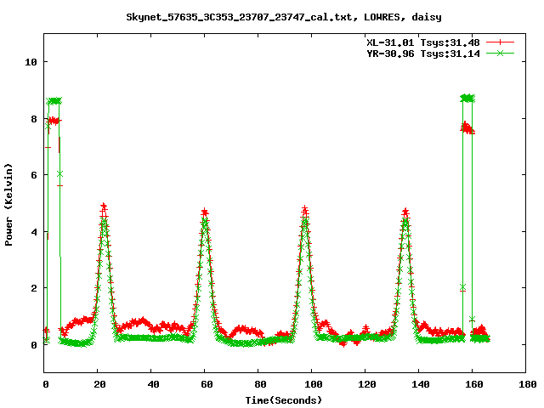The height and width of the screenshot is (408, 544).
Task: Click the x-axis tick label 40
Action: 153,384
